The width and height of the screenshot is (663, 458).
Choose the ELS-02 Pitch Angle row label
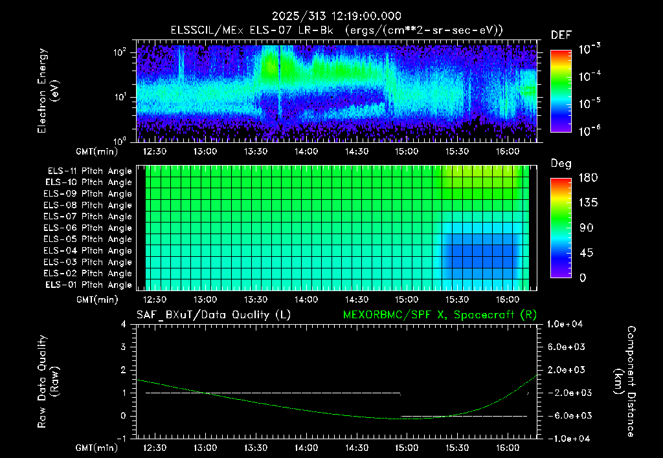click(88, 274)
